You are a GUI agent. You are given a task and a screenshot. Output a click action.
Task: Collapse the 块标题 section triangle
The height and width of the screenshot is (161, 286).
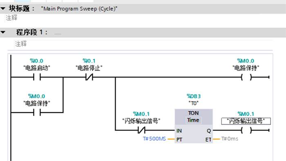(3, 9)
